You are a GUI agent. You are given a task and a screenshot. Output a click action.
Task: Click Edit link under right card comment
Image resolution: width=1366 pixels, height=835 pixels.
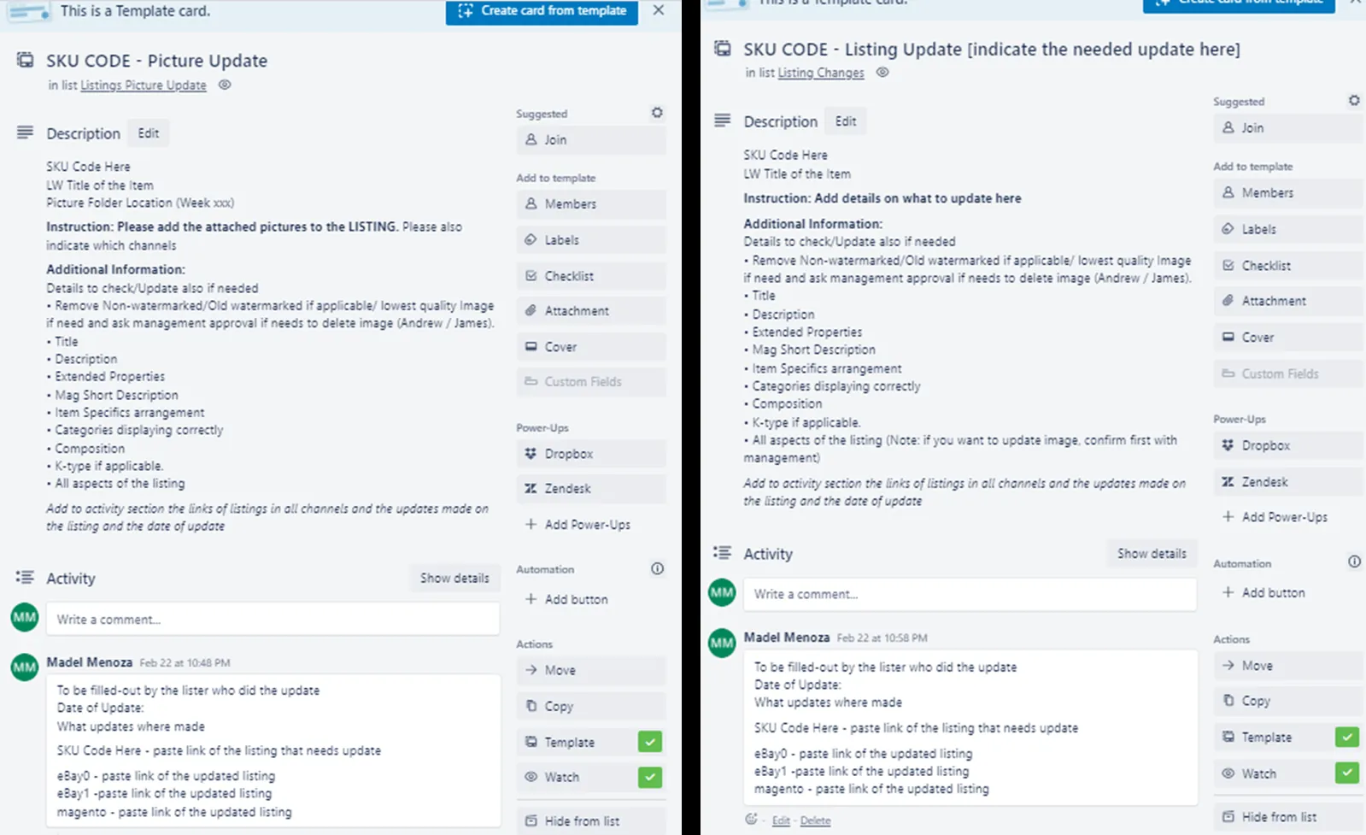(x=781, y=820)
